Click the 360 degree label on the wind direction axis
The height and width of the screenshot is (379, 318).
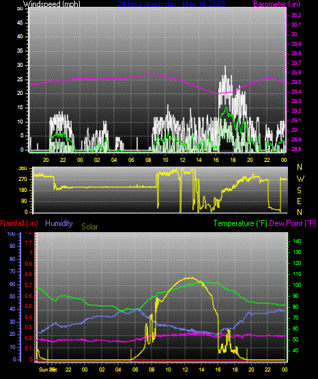23,169
